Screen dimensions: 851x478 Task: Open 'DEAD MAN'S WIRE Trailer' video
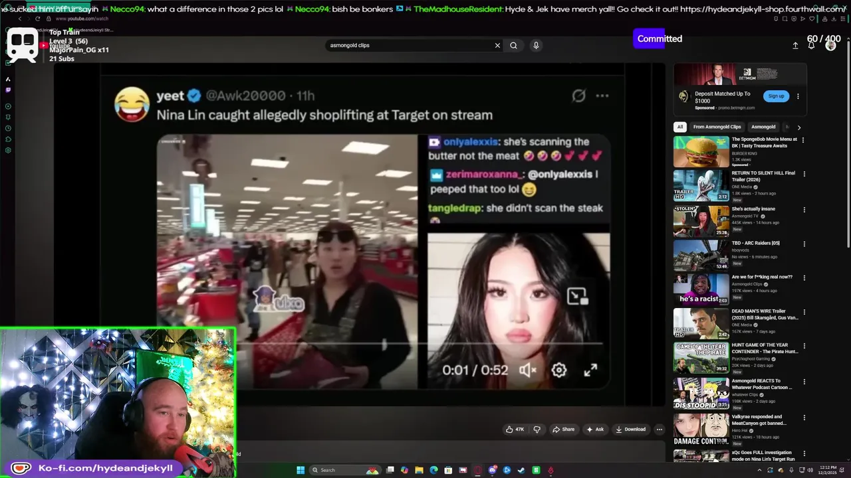[701, 323]
